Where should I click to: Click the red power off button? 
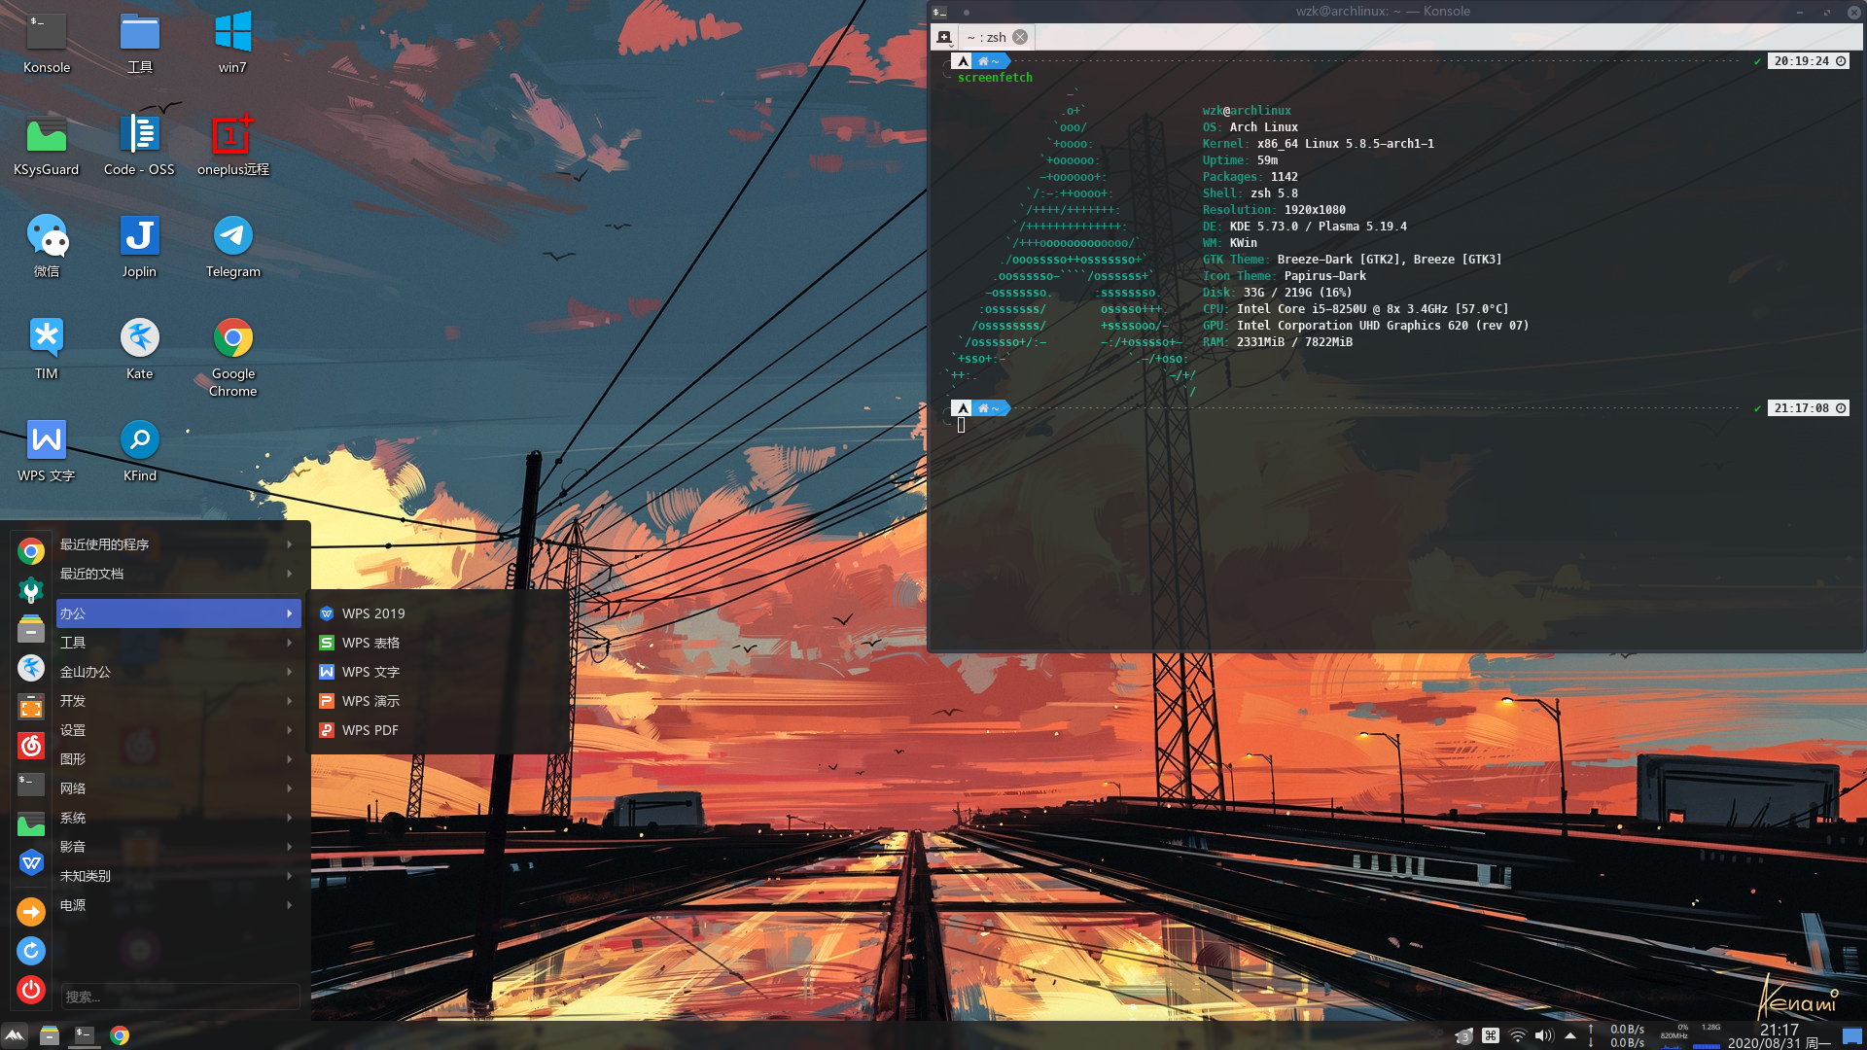click(31, 990)
